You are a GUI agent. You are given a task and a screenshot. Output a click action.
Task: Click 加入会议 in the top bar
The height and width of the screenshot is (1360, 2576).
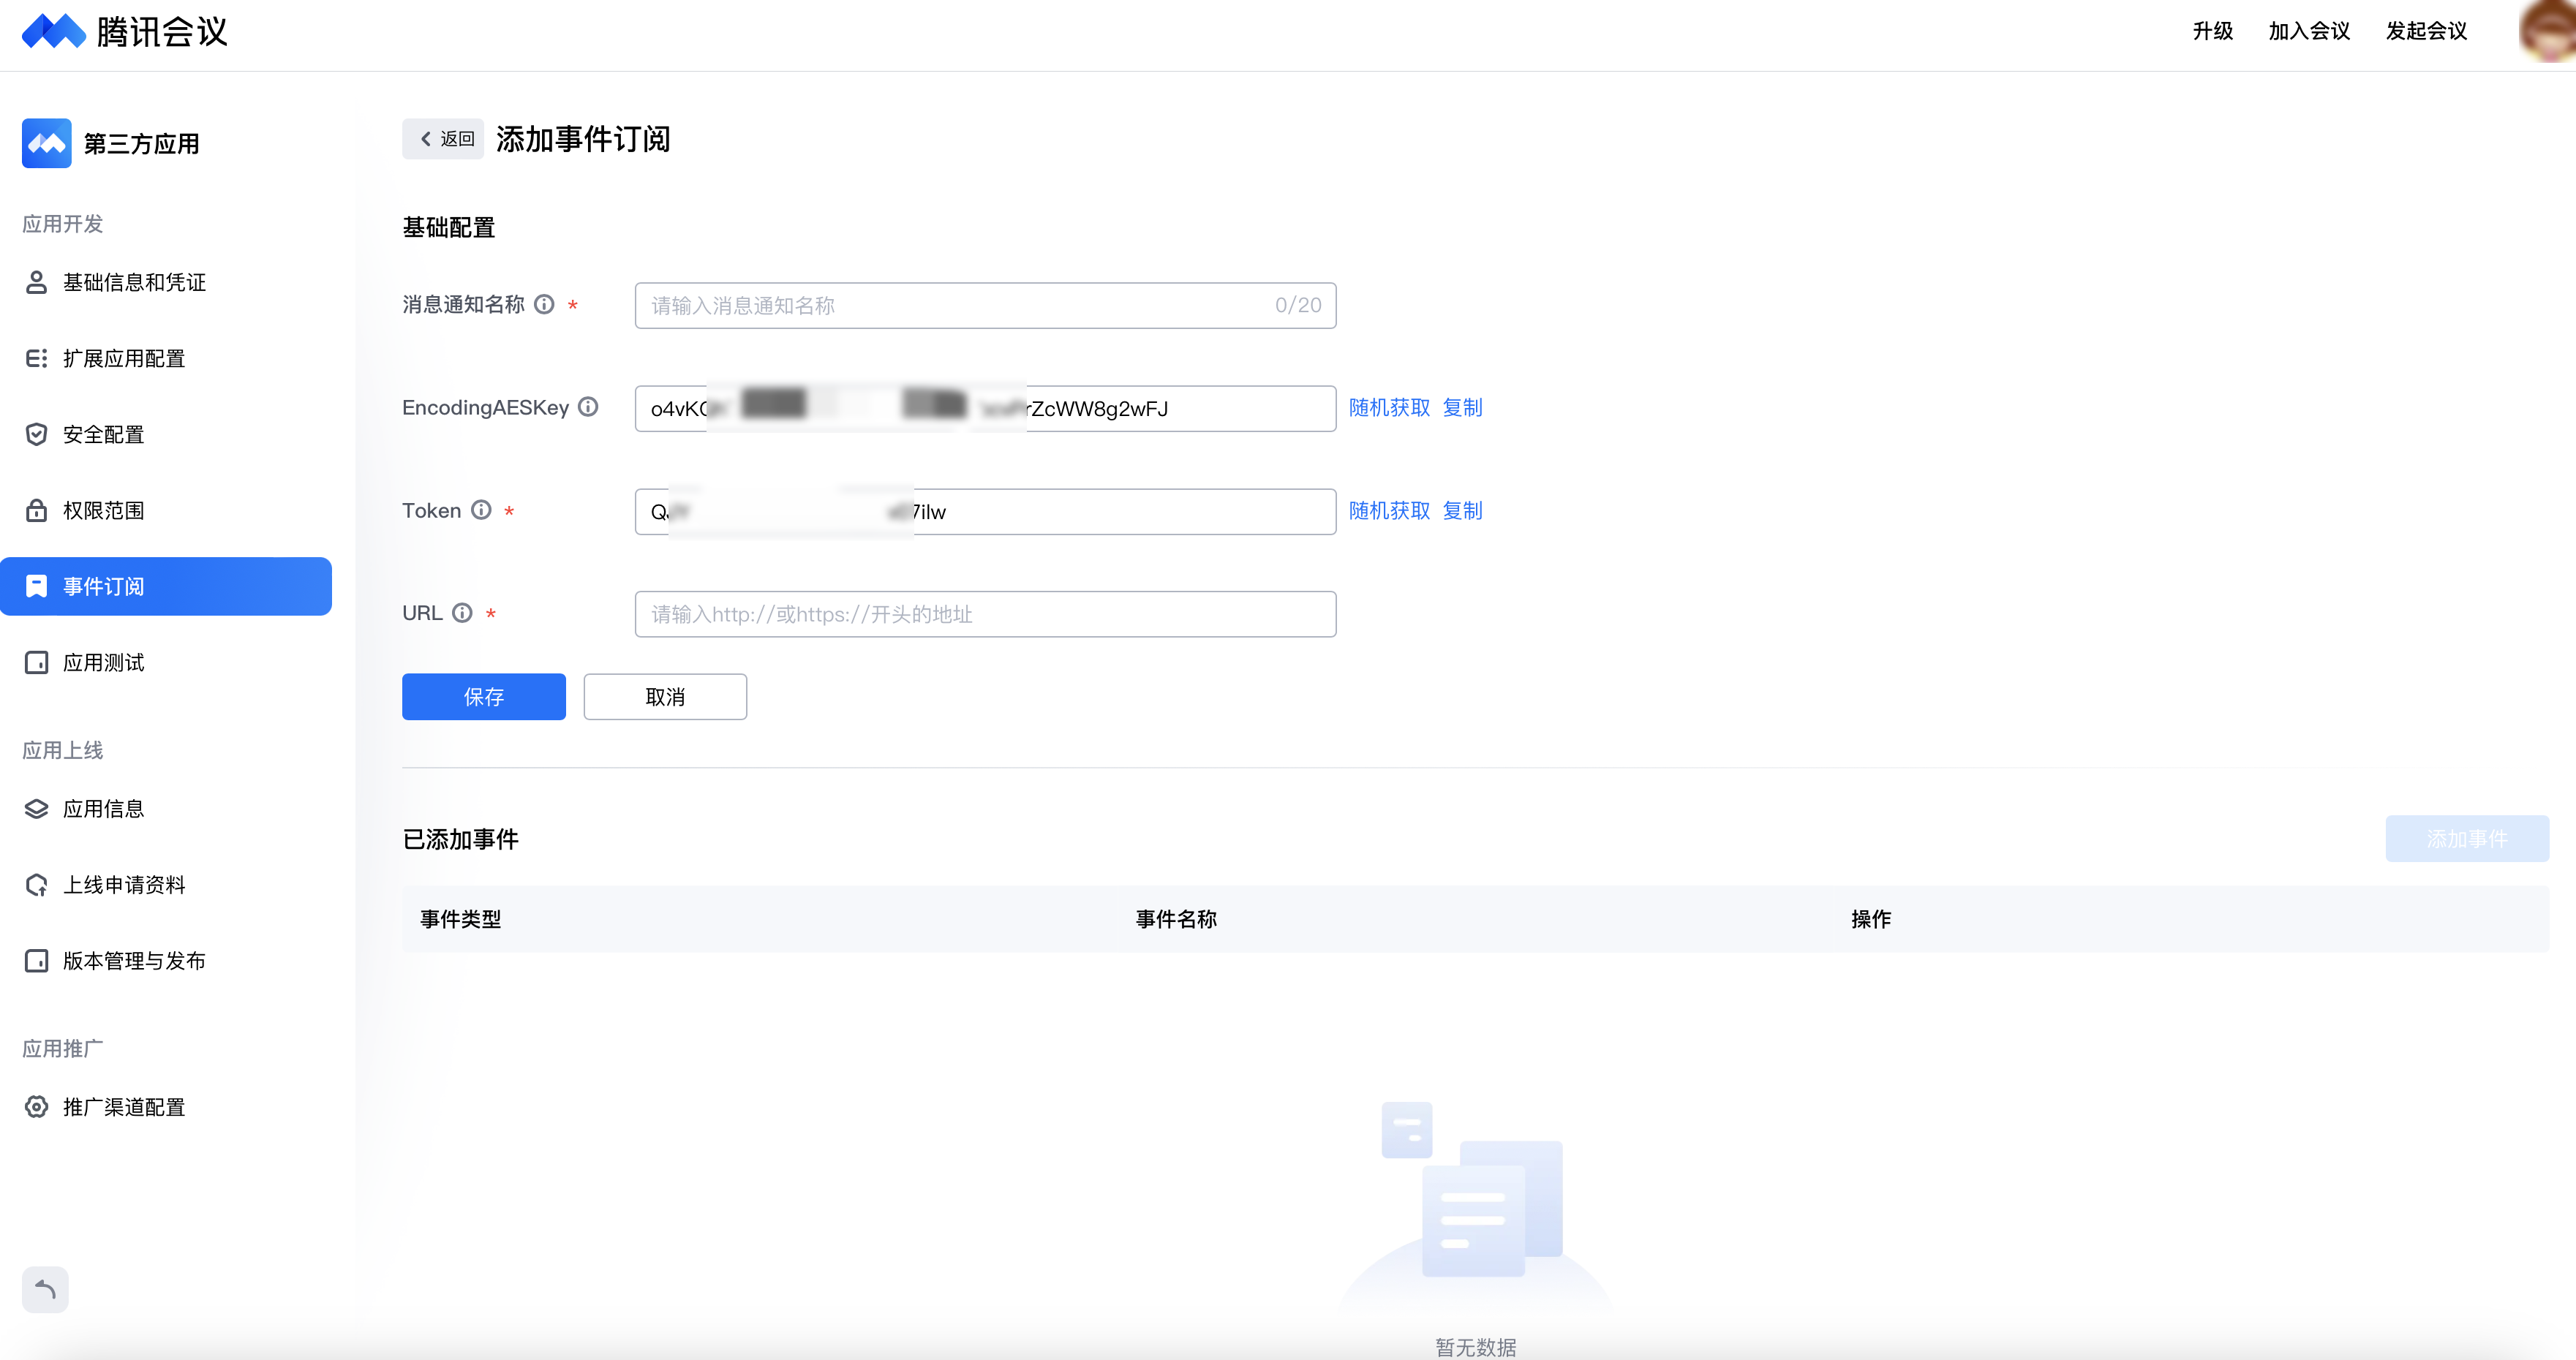[2309, 31]
